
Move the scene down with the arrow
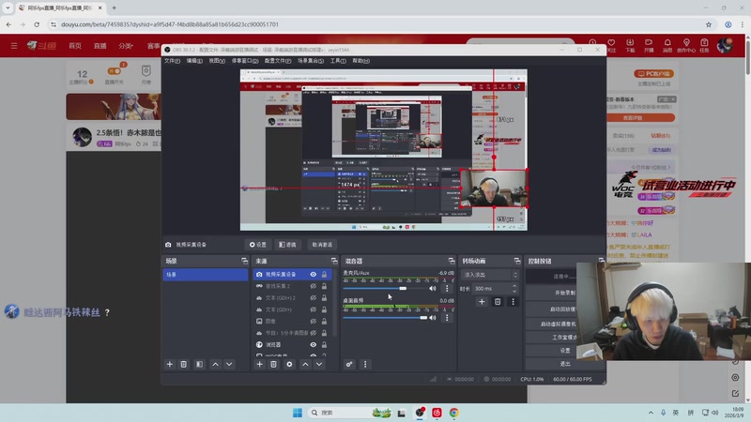click(229, 364)
